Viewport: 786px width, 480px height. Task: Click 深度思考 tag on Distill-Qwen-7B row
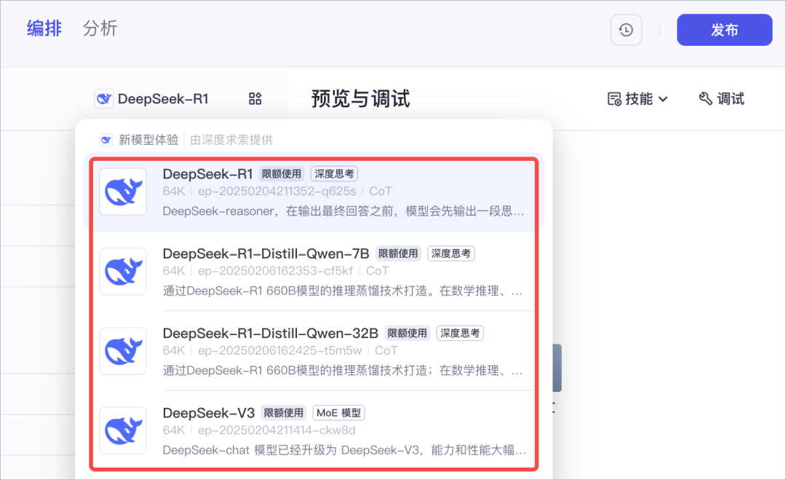(450, 253)
